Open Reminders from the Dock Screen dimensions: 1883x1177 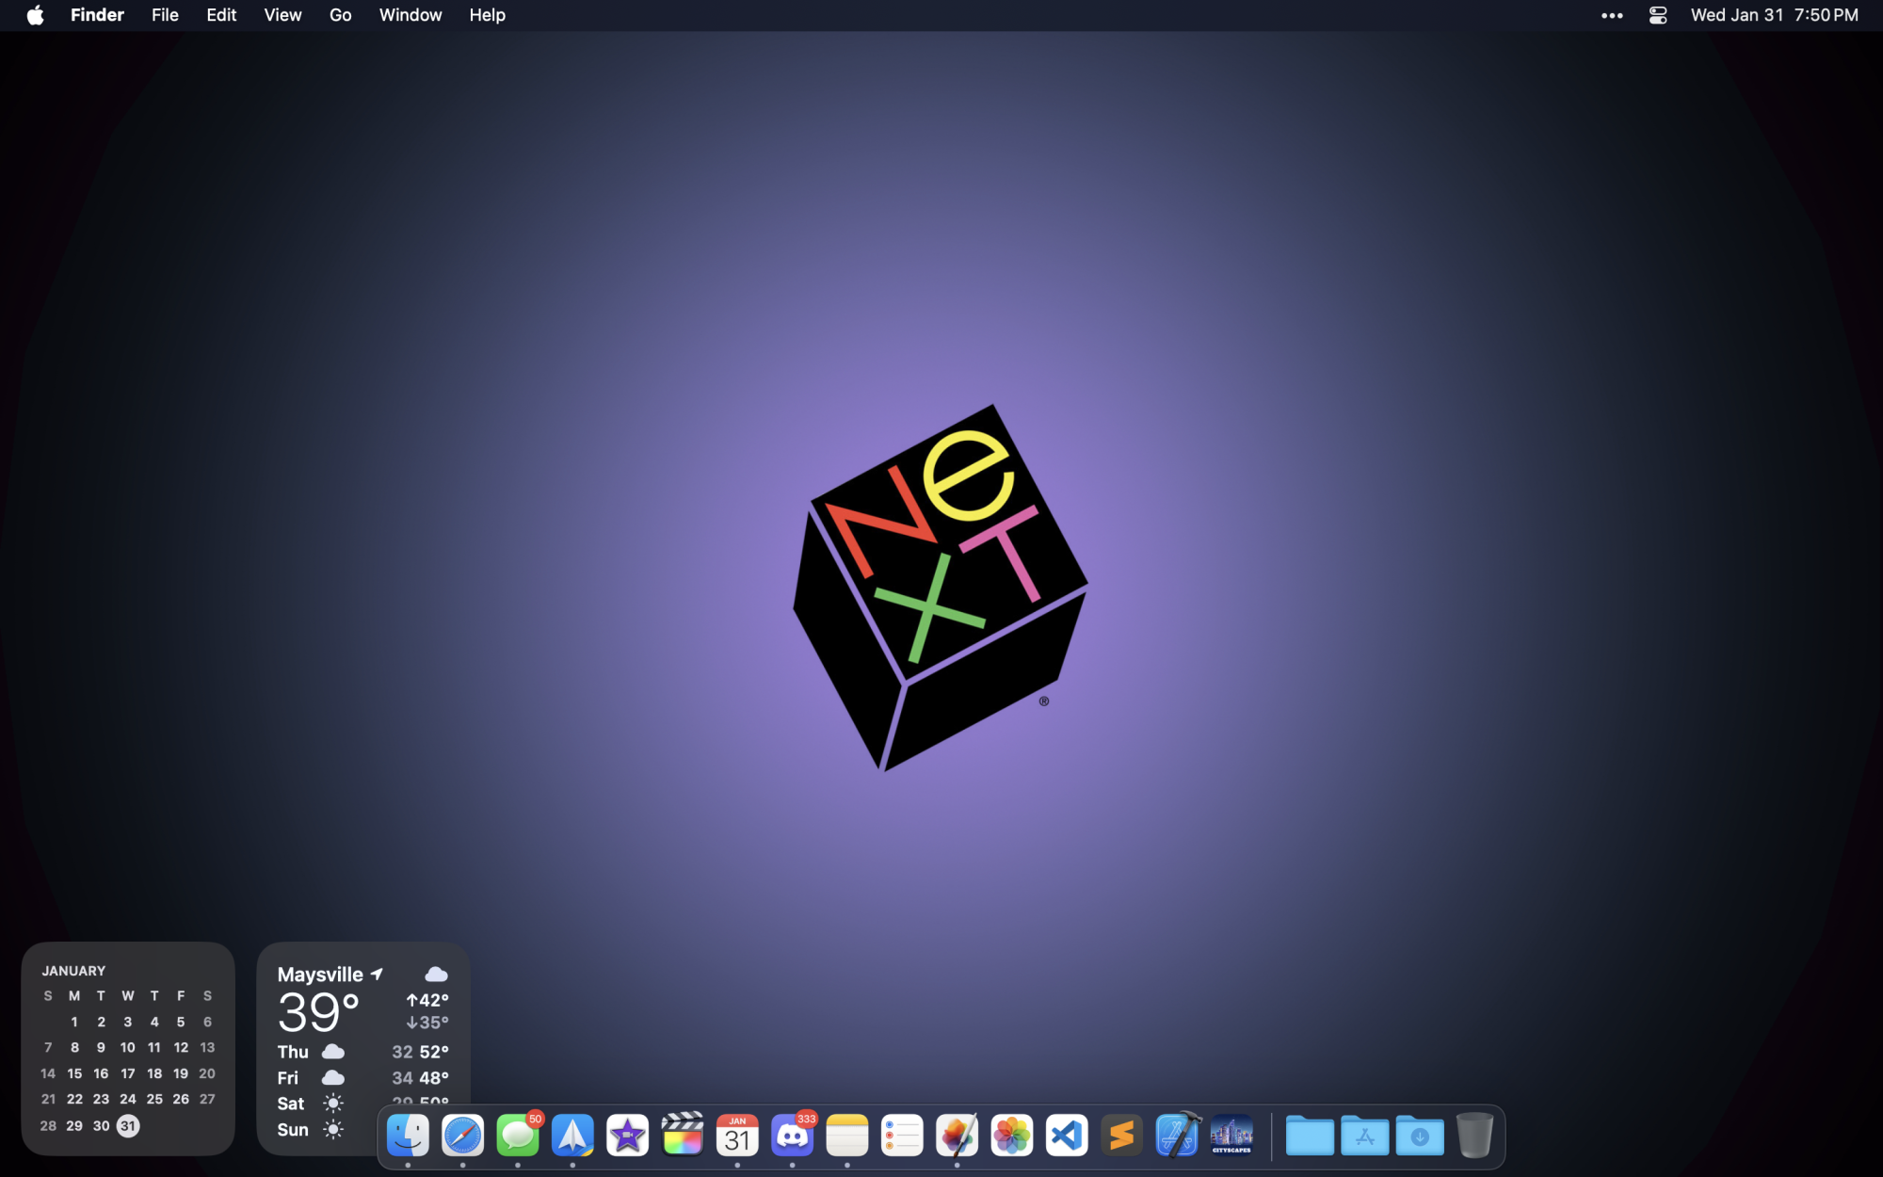click(x=902, y=1136)
